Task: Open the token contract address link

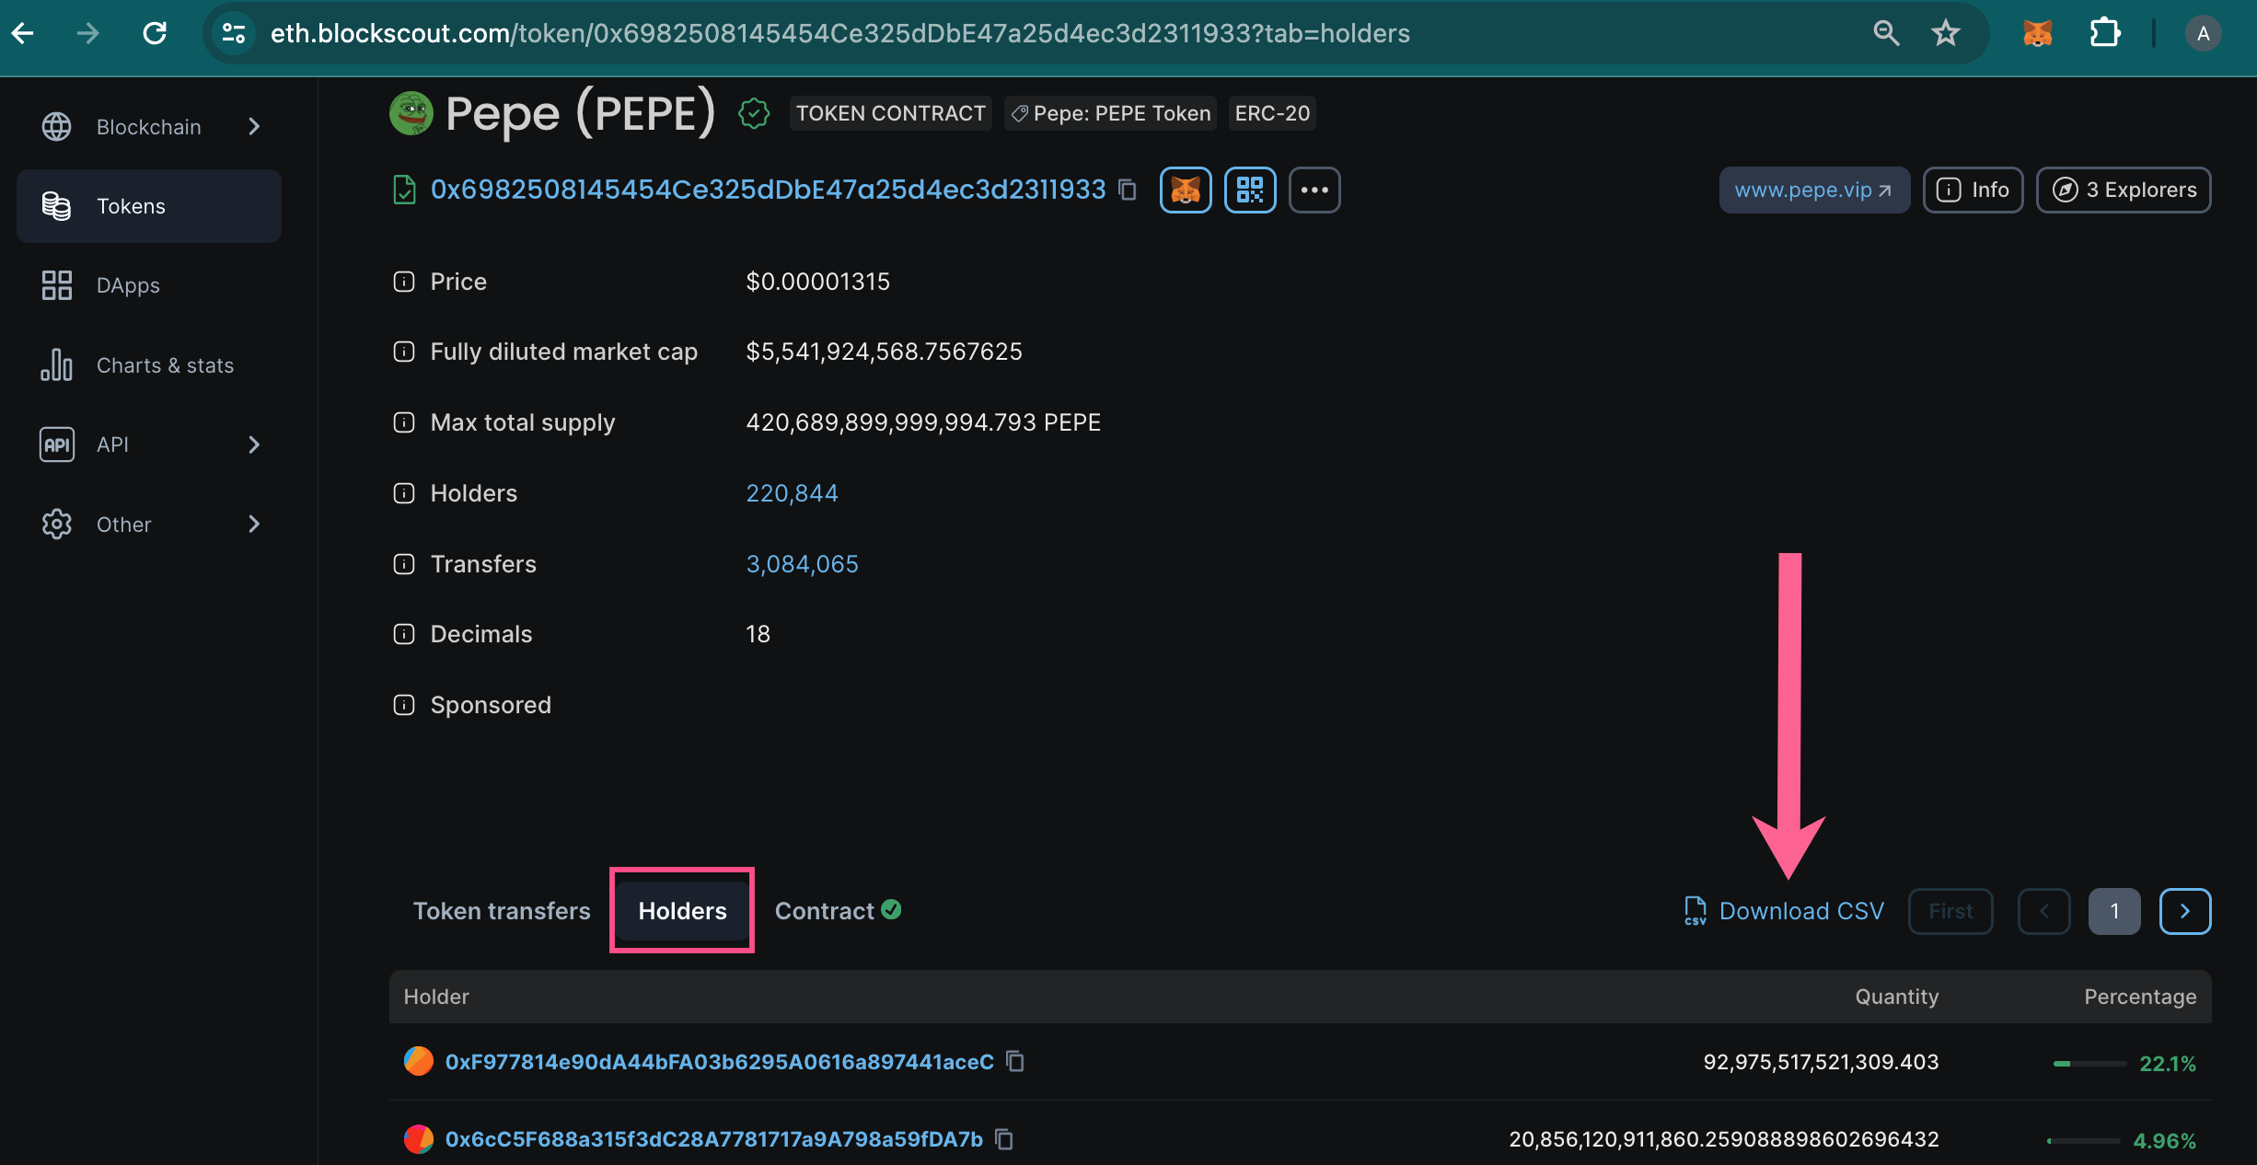Action: (x=768, y=190)
